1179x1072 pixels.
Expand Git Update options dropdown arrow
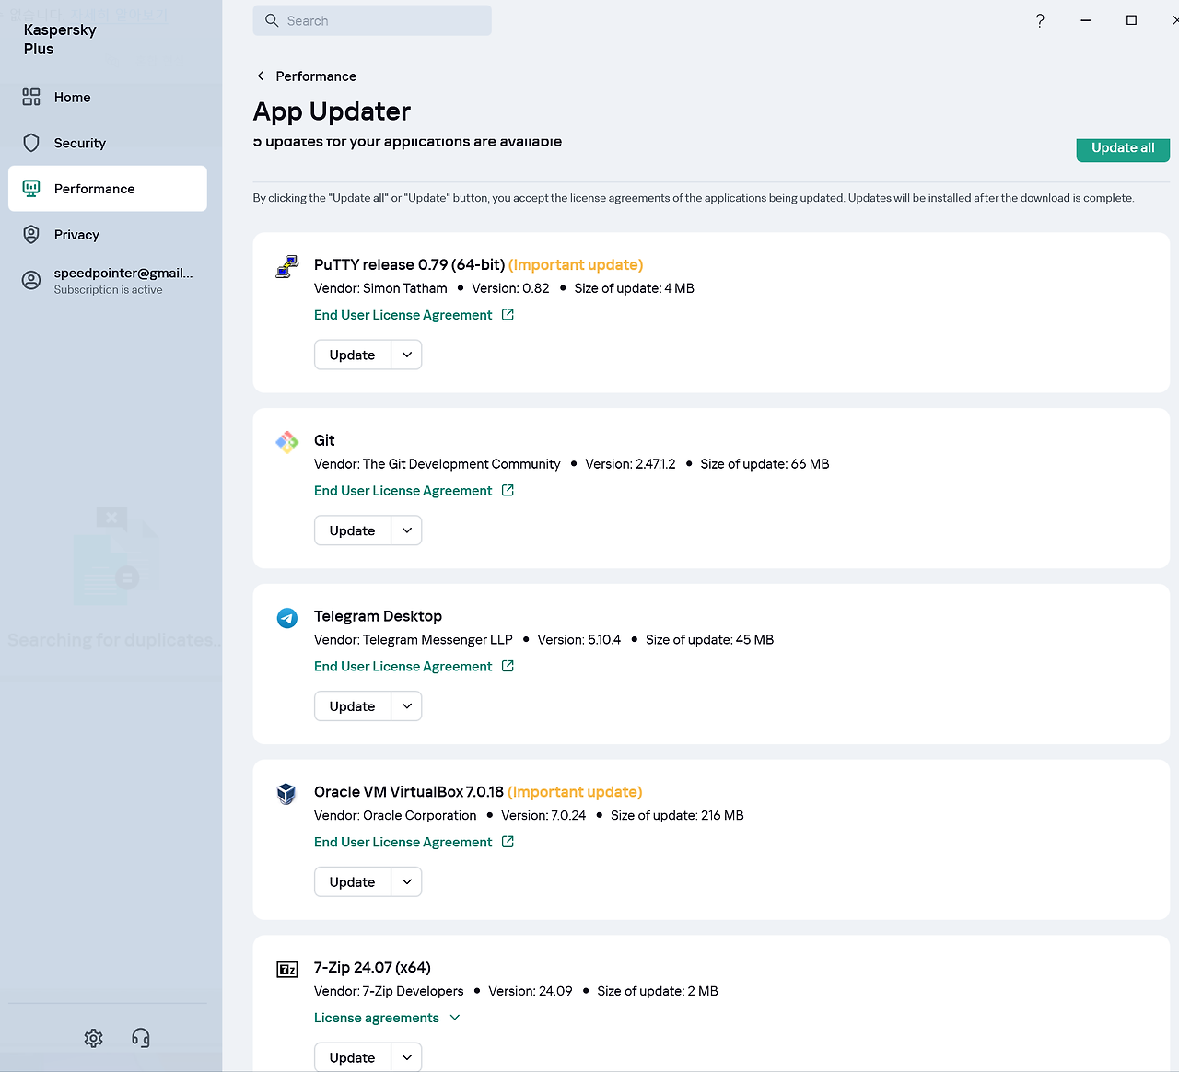407,530
